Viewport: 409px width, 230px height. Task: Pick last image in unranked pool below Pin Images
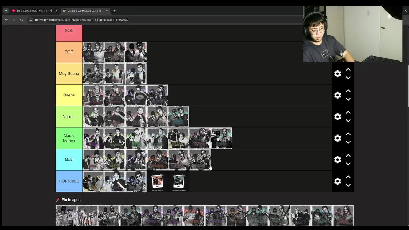click(343, 216)
